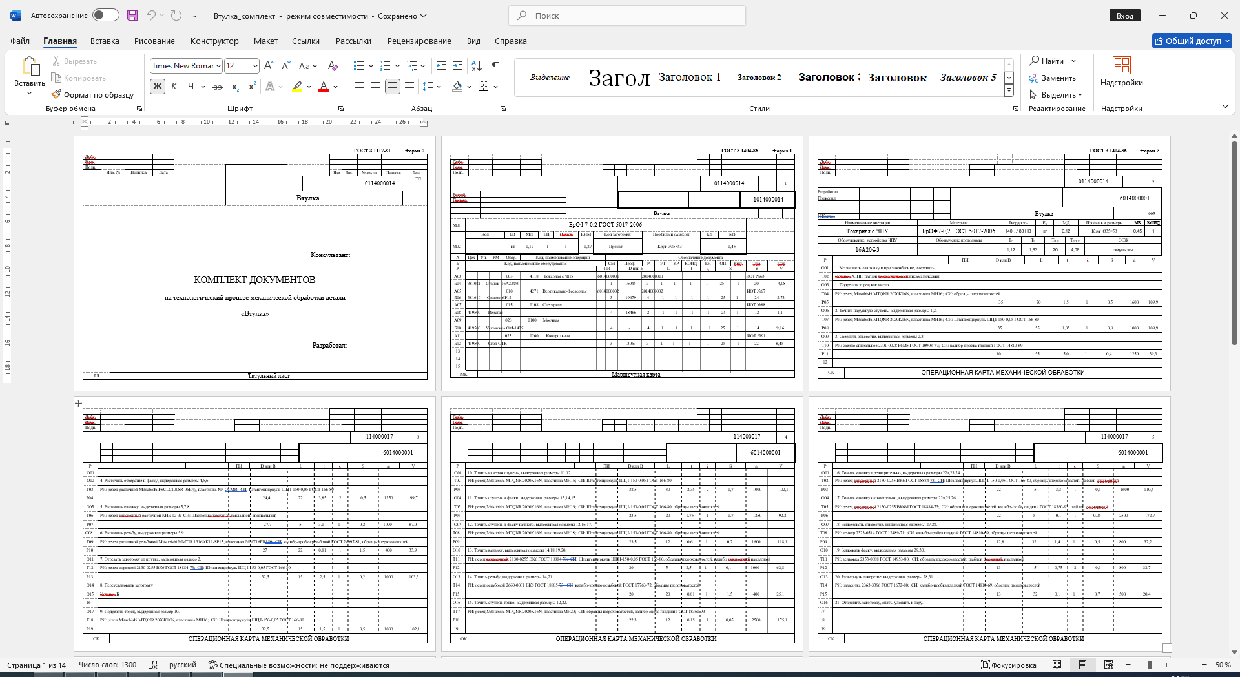Undo the last action

(150, 16)
